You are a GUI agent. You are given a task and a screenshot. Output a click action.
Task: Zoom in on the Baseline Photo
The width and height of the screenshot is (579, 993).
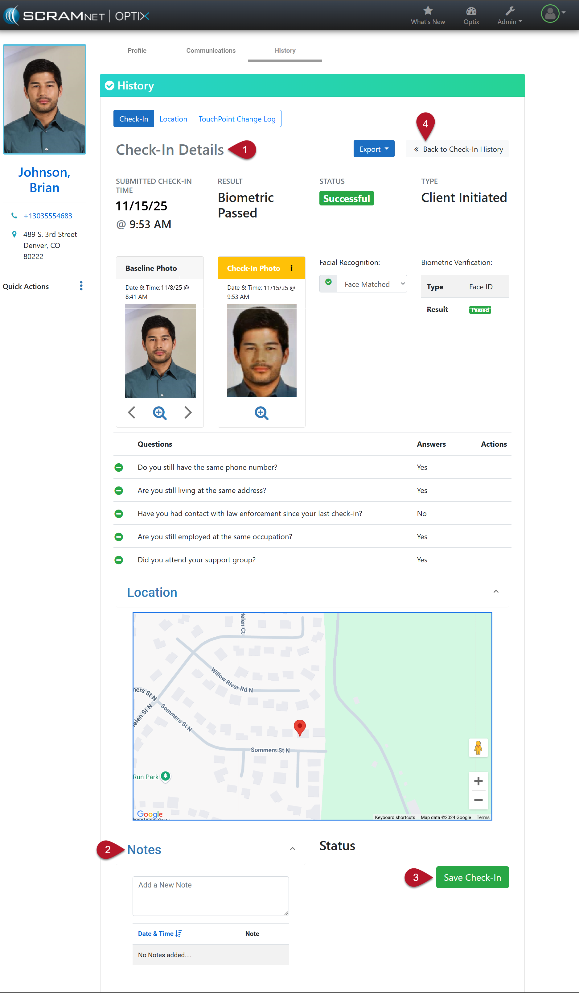click(x=159, y=412)
